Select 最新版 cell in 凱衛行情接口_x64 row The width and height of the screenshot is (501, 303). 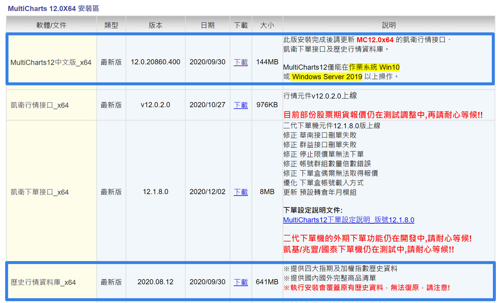111,105
